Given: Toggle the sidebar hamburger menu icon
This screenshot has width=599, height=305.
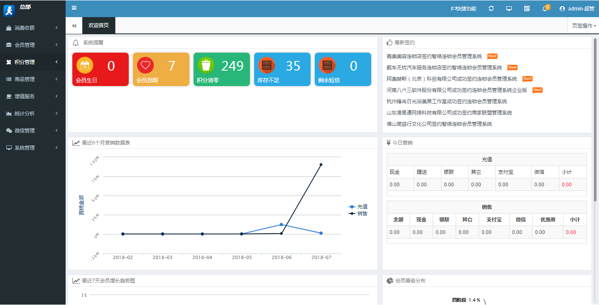Looking at the screenshot, I should [x=74, y=8].
